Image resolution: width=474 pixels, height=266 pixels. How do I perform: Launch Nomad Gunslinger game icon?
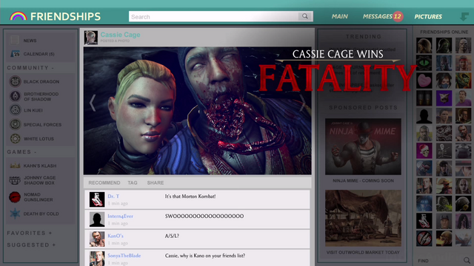[15, 197]
